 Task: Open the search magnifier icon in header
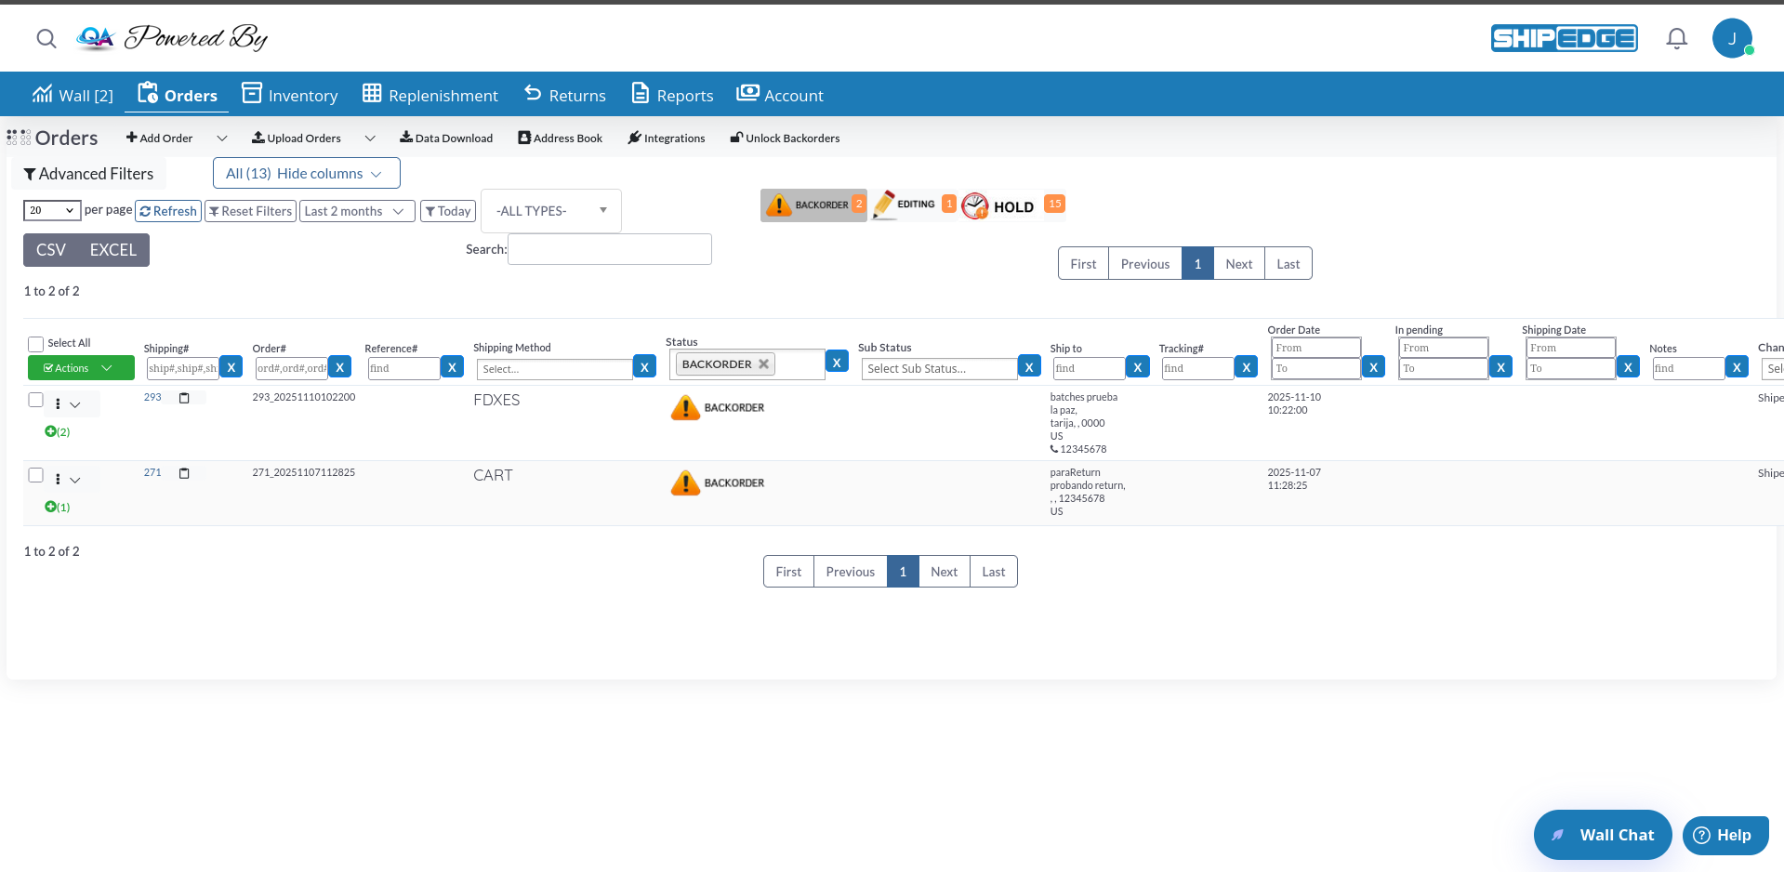pyautogui.click(x=46, y=38)
